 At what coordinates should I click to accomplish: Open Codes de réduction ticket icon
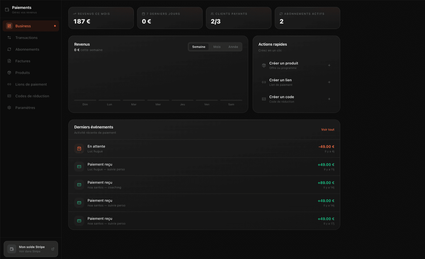click(x=9, y=96)
